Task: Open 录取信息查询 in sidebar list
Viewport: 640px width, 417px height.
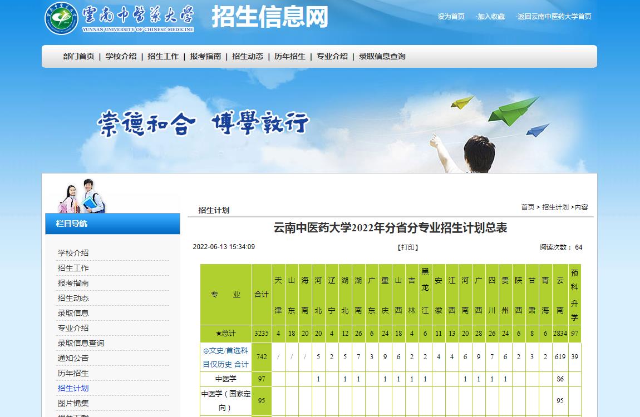Action: pos(81,343)
